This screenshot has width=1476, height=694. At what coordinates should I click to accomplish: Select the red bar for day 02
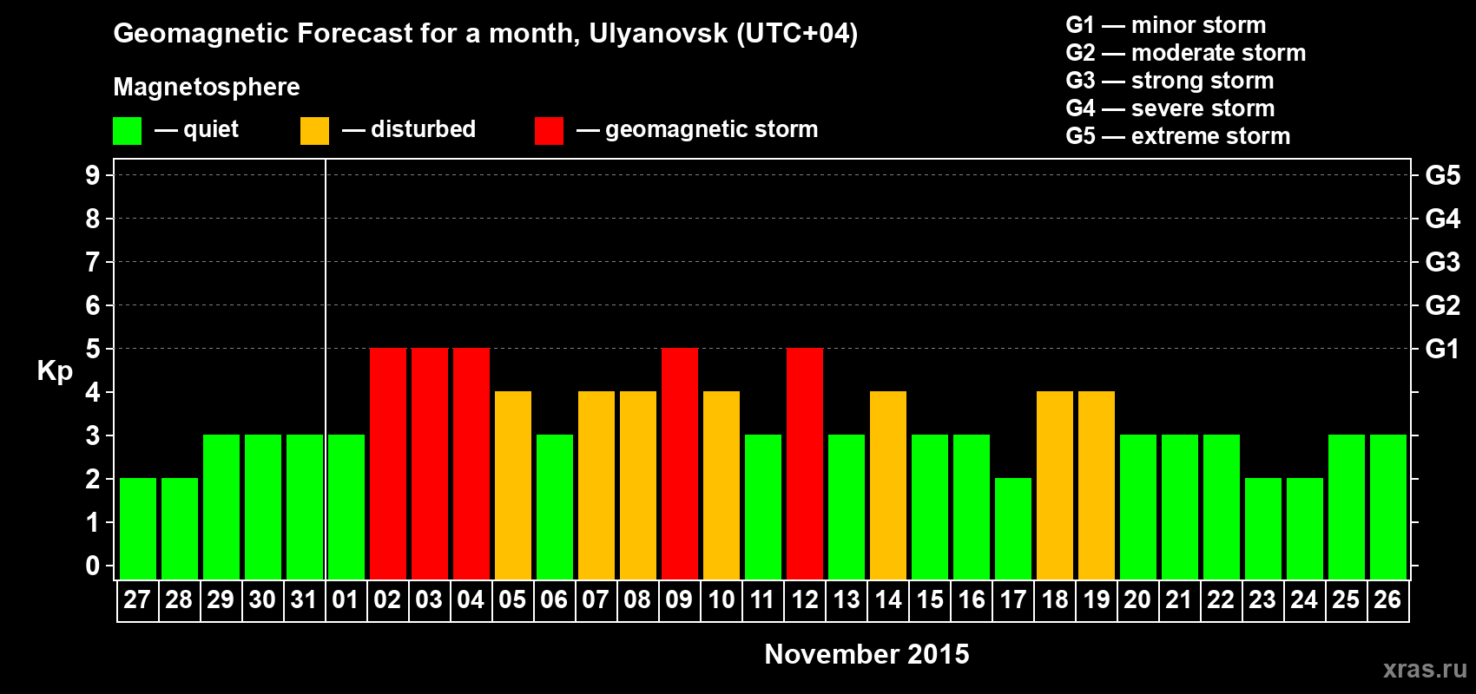388,463
